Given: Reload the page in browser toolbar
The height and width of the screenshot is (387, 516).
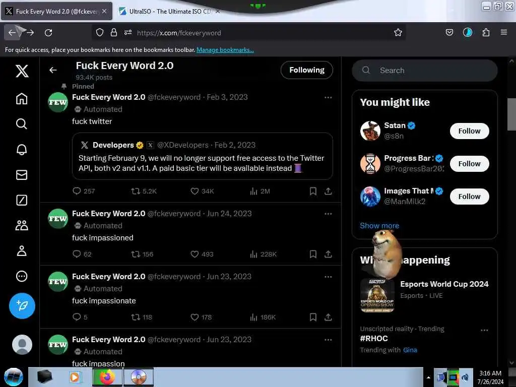Looking at the screenshot, I should [x=48, y=33].
